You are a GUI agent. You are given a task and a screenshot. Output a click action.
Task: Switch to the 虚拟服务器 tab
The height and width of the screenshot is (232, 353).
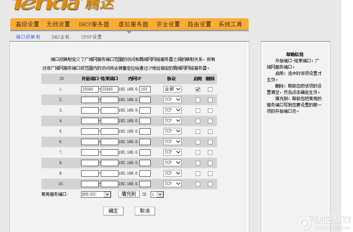point(133,24)
